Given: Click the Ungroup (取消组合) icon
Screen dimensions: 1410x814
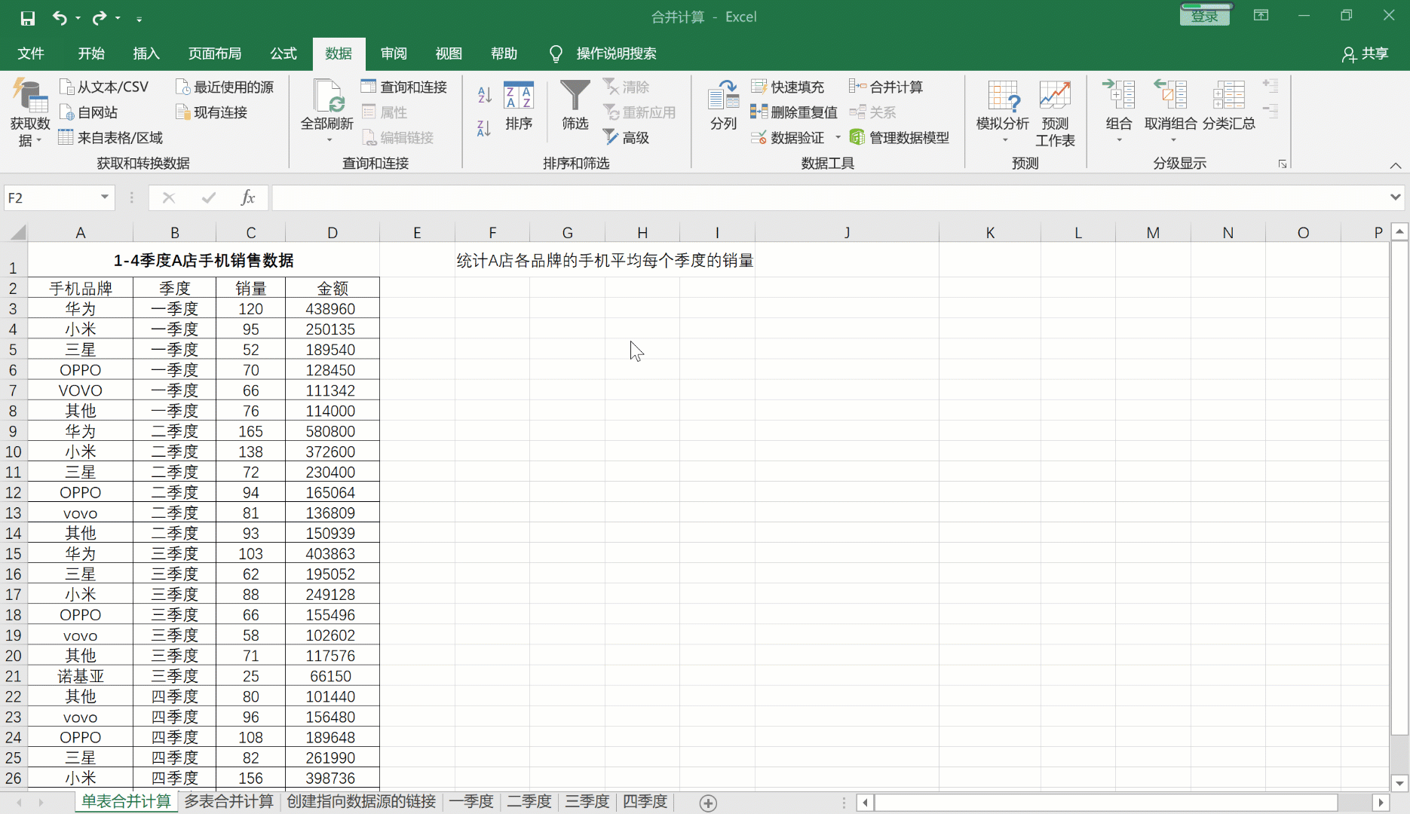Looking at the screenshot, I should click(x=1170, y=96).
